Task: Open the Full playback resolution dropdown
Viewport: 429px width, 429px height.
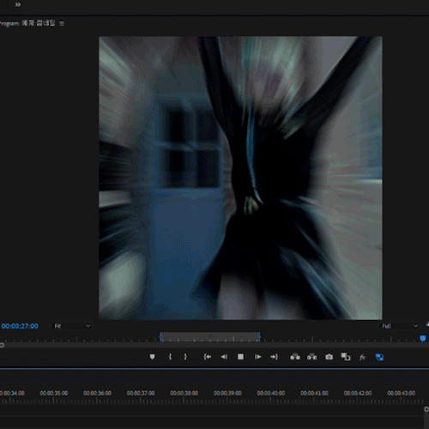Action: pos(400,326)
